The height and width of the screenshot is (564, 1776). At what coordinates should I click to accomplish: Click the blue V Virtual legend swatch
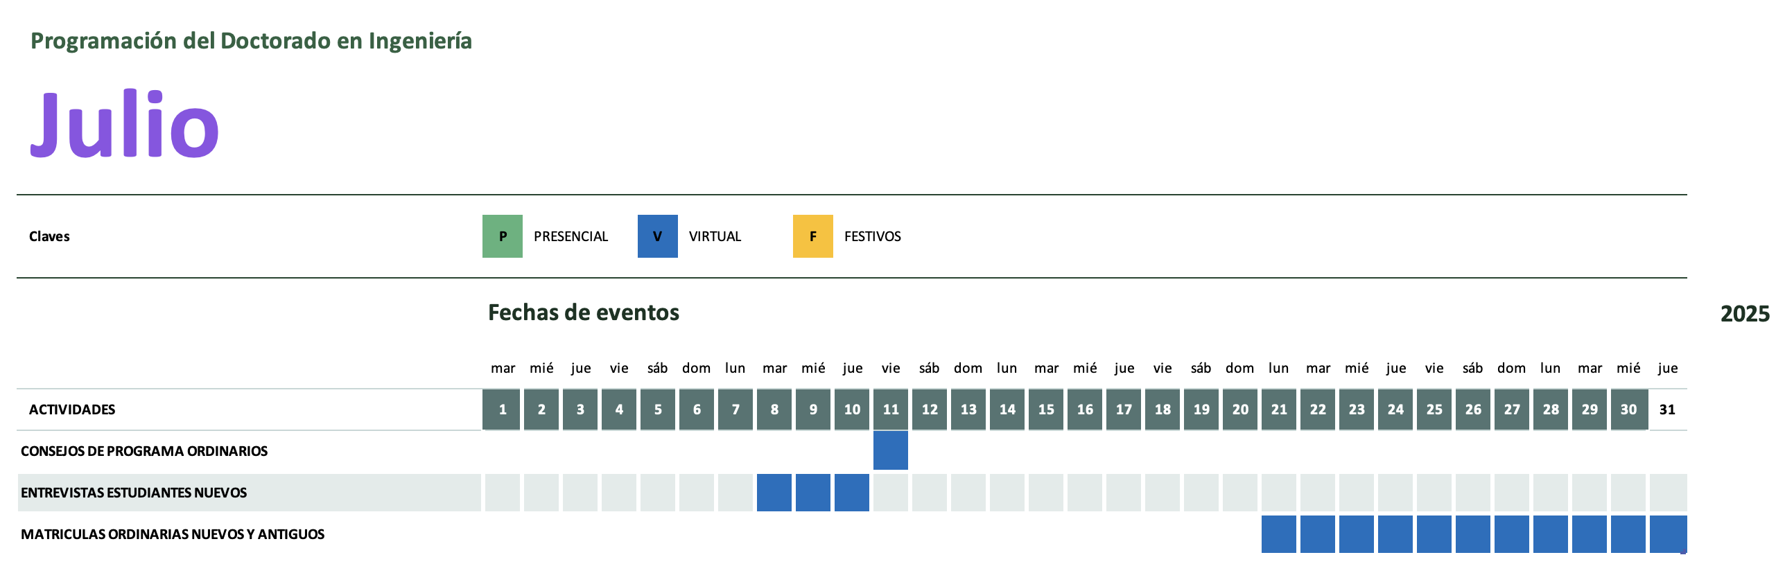click(x=658, y=236)
